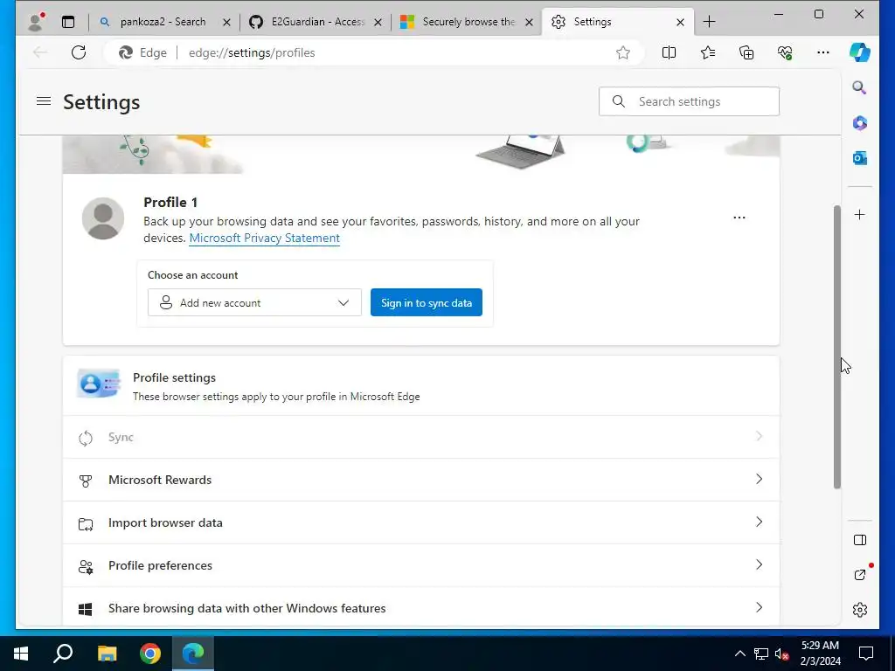Click the Profile 1 avatar picture
Viewport: 895px width, 671px height.
point(103,218)
